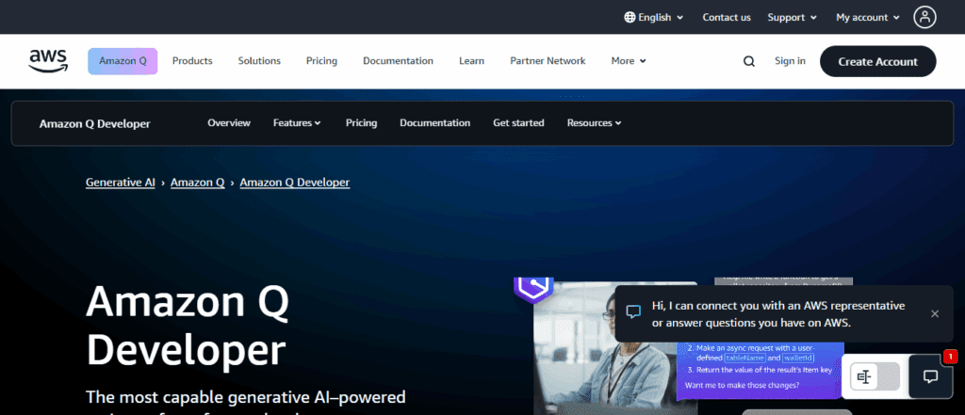Click the purple shield badge icon
This screenshot has height=415, width=965.
(533, 289)
